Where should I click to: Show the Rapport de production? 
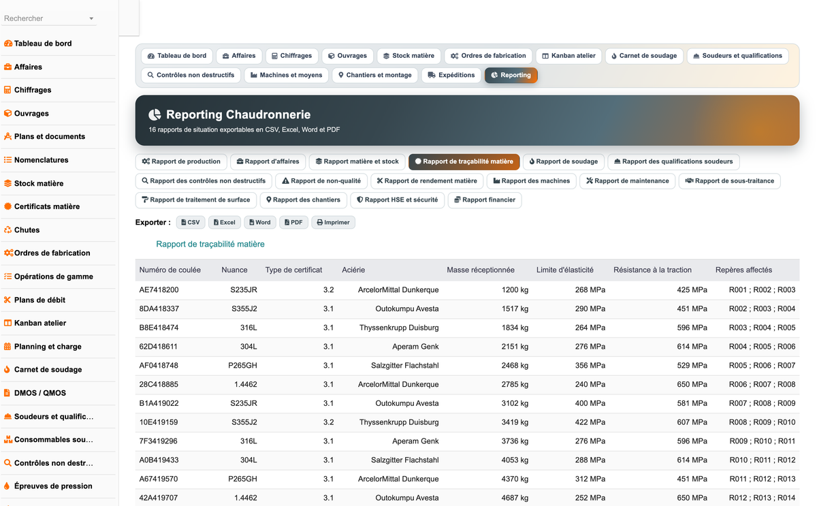pos(181,161)
